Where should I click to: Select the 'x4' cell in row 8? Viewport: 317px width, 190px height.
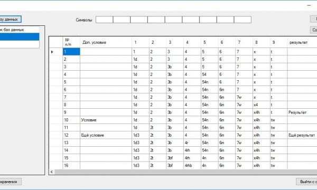click(262, 105)
